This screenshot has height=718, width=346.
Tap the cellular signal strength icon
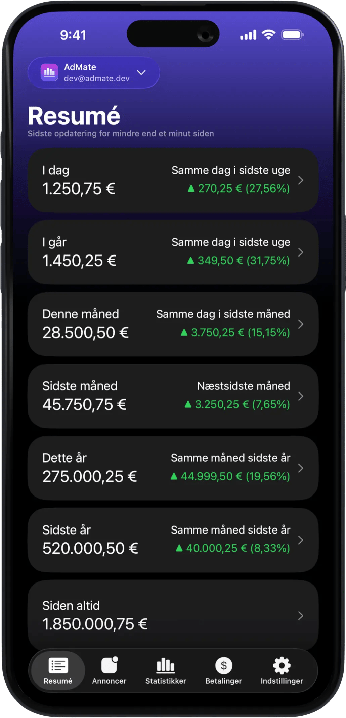tap(248, 35)
